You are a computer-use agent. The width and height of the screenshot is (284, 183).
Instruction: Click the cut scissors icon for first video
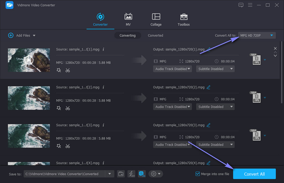point(67,70)
